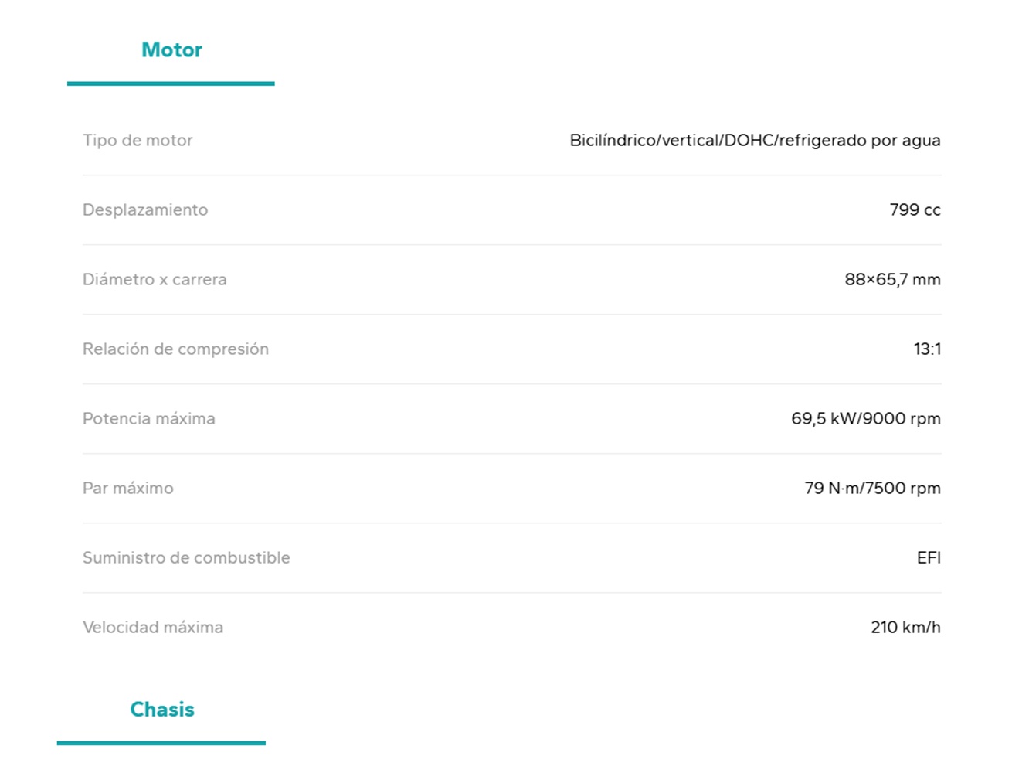Click the Bicilíndrico/vertical/DOHC engine type value

click(x=755, y=140)
